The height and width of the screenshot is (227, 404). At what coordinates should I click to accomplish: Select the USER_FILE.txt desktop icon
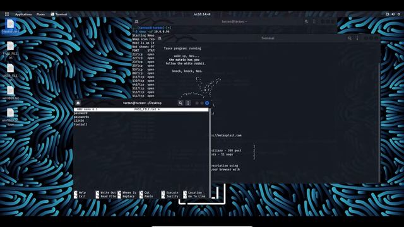(x=10, y=73)
